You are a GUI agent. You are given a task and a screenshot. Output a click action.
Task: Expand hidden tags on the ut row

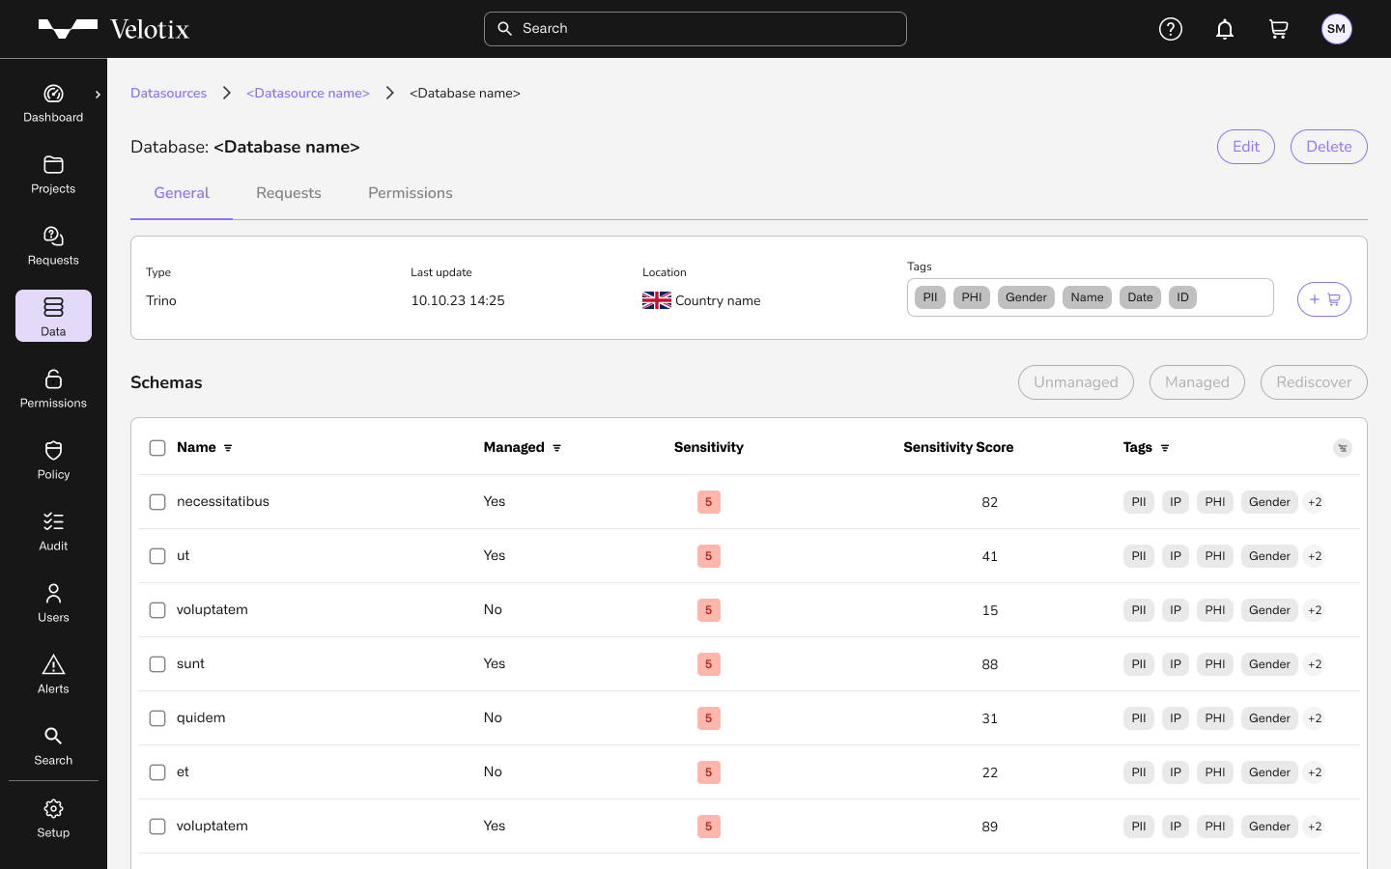pos(1314,556)
